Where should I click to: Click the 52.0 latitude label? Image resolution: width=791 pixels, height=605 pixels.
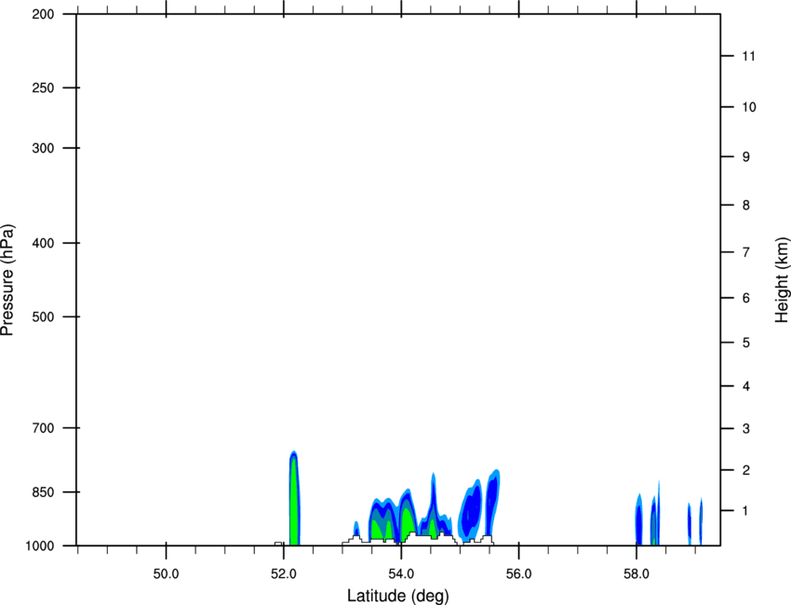tap(284, 574)
